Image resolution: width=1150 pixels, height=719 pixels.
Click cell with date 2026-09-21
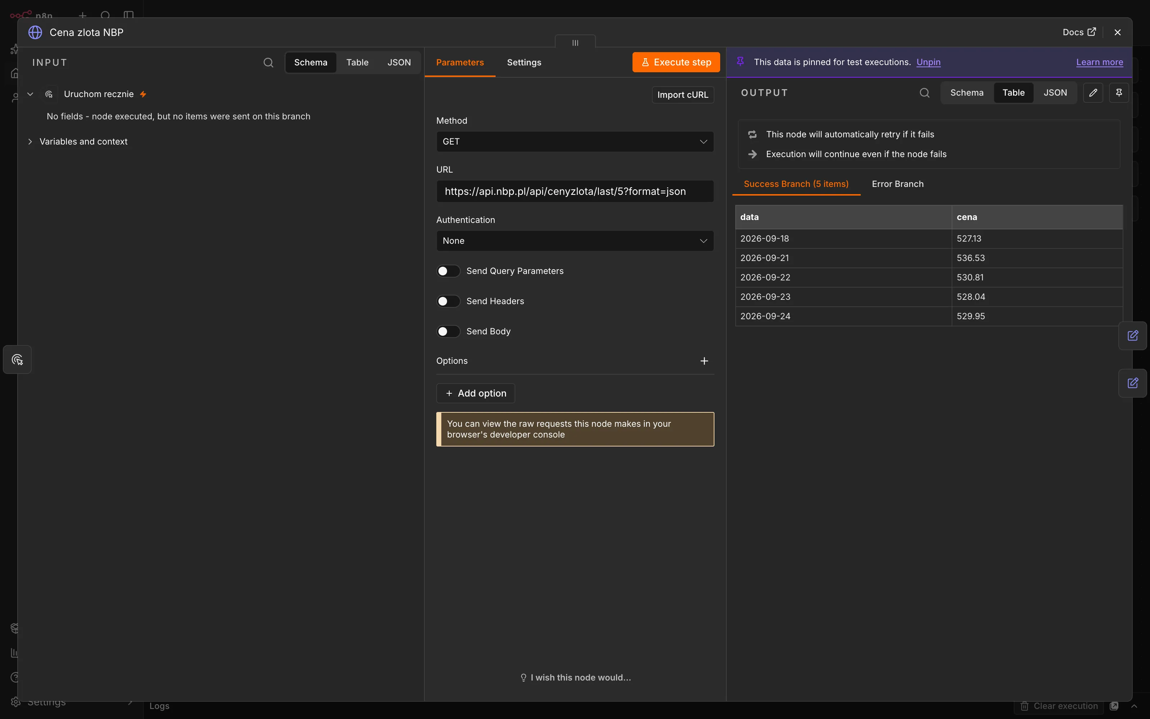coord(843,258)
